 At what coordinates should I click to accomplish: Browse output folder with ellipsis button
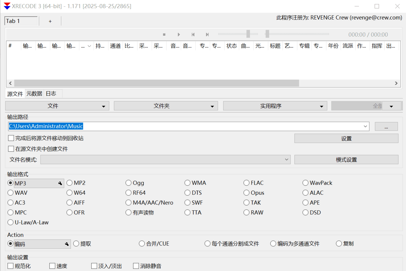[x=386, y=126]
